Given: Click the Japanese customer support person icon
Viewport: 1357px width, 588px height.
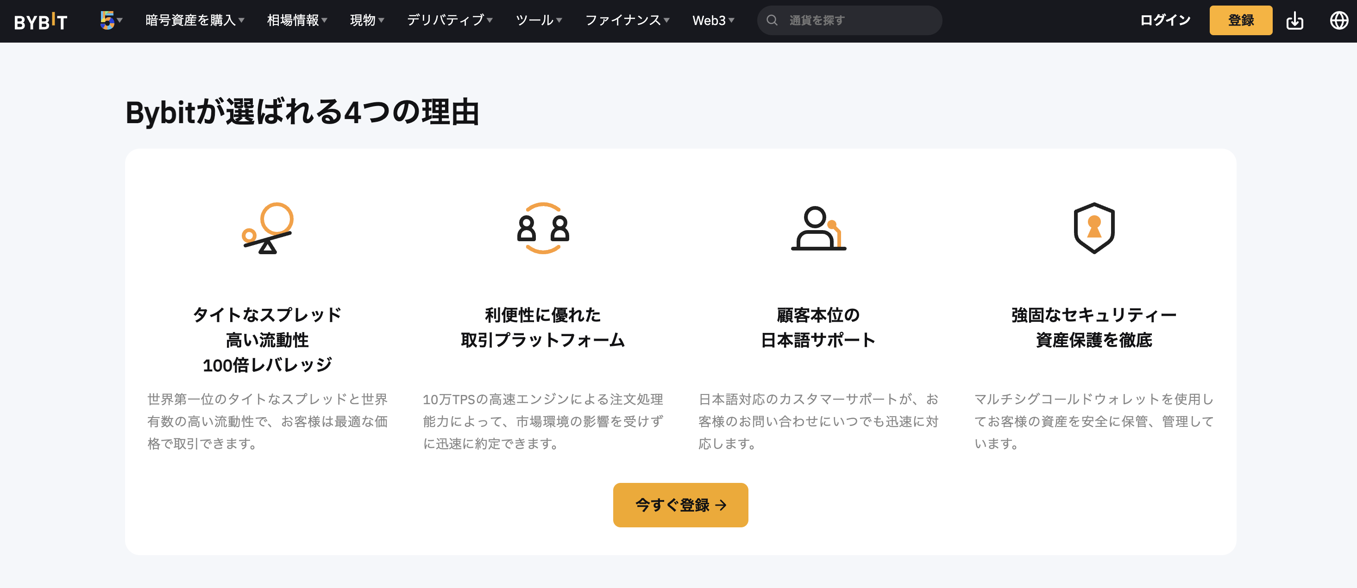Looking at the screenshot, I should click(x=818, y=228).
